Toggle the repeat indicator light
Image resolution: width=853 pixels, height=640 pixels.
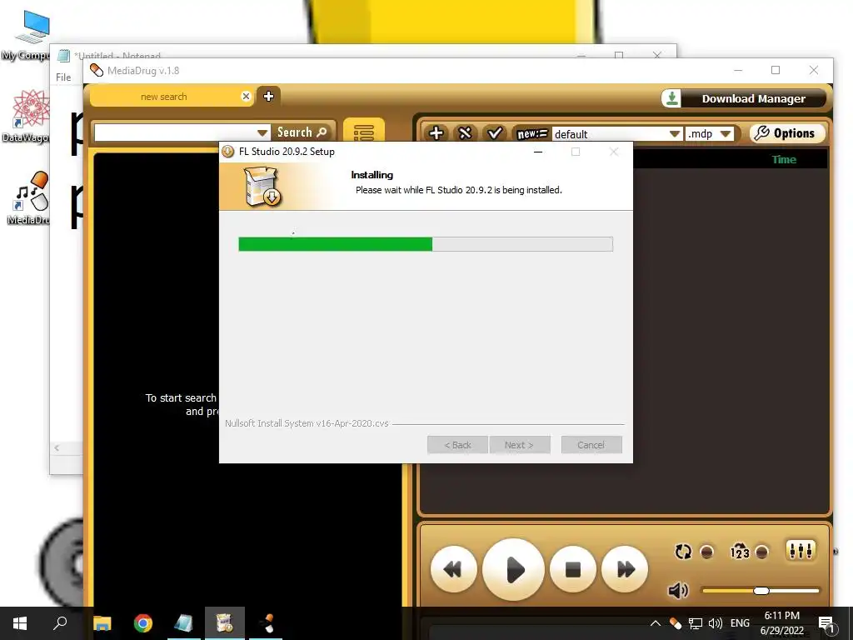706,552
